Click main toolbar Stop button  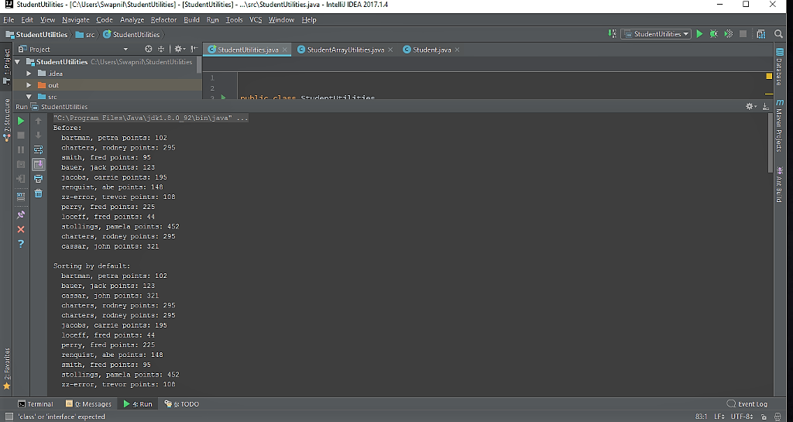click(x=743, y=34)
